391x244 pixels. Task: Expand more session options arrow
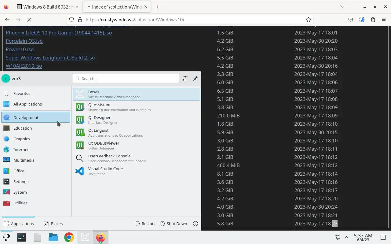[x=195, y=224]
